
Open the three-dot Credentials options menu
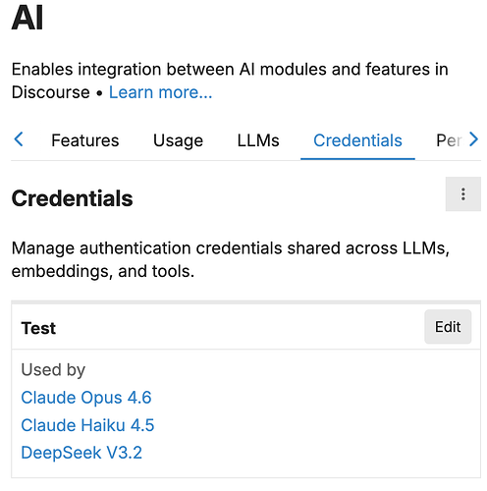(462, 194)
